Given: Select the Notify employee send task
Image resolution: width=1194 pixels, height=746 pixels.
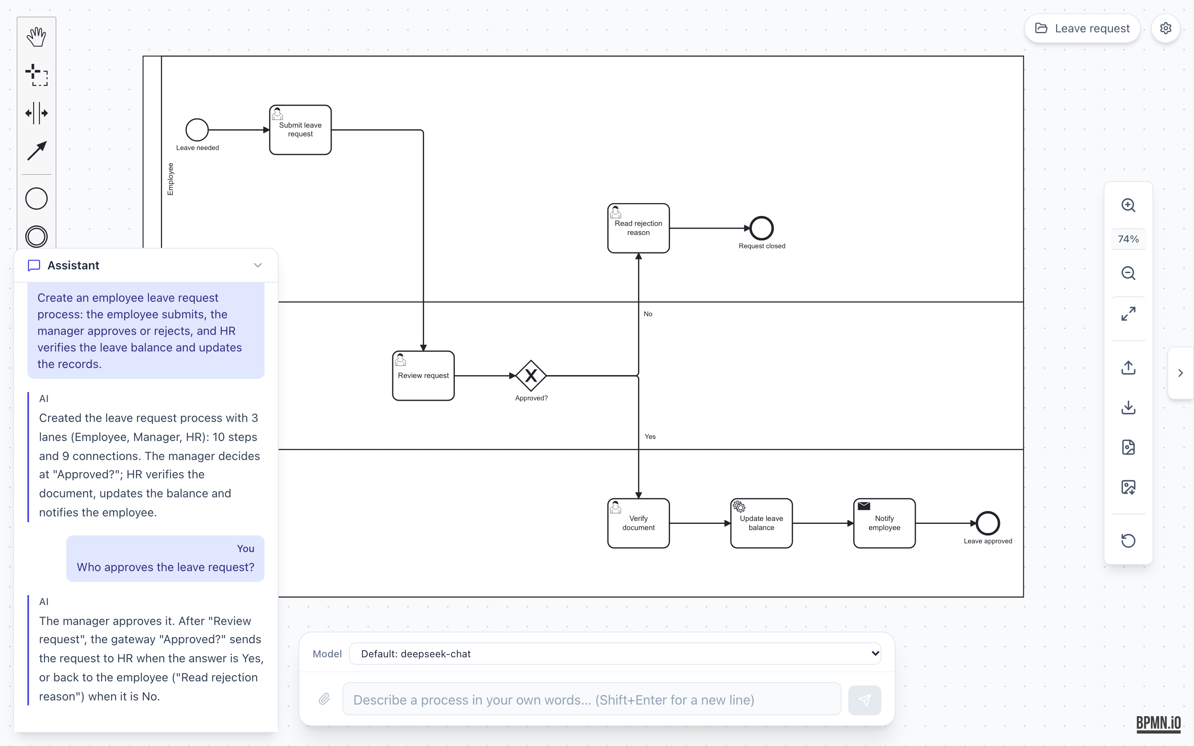Looking at the screenshot, I should pos(884,523).
